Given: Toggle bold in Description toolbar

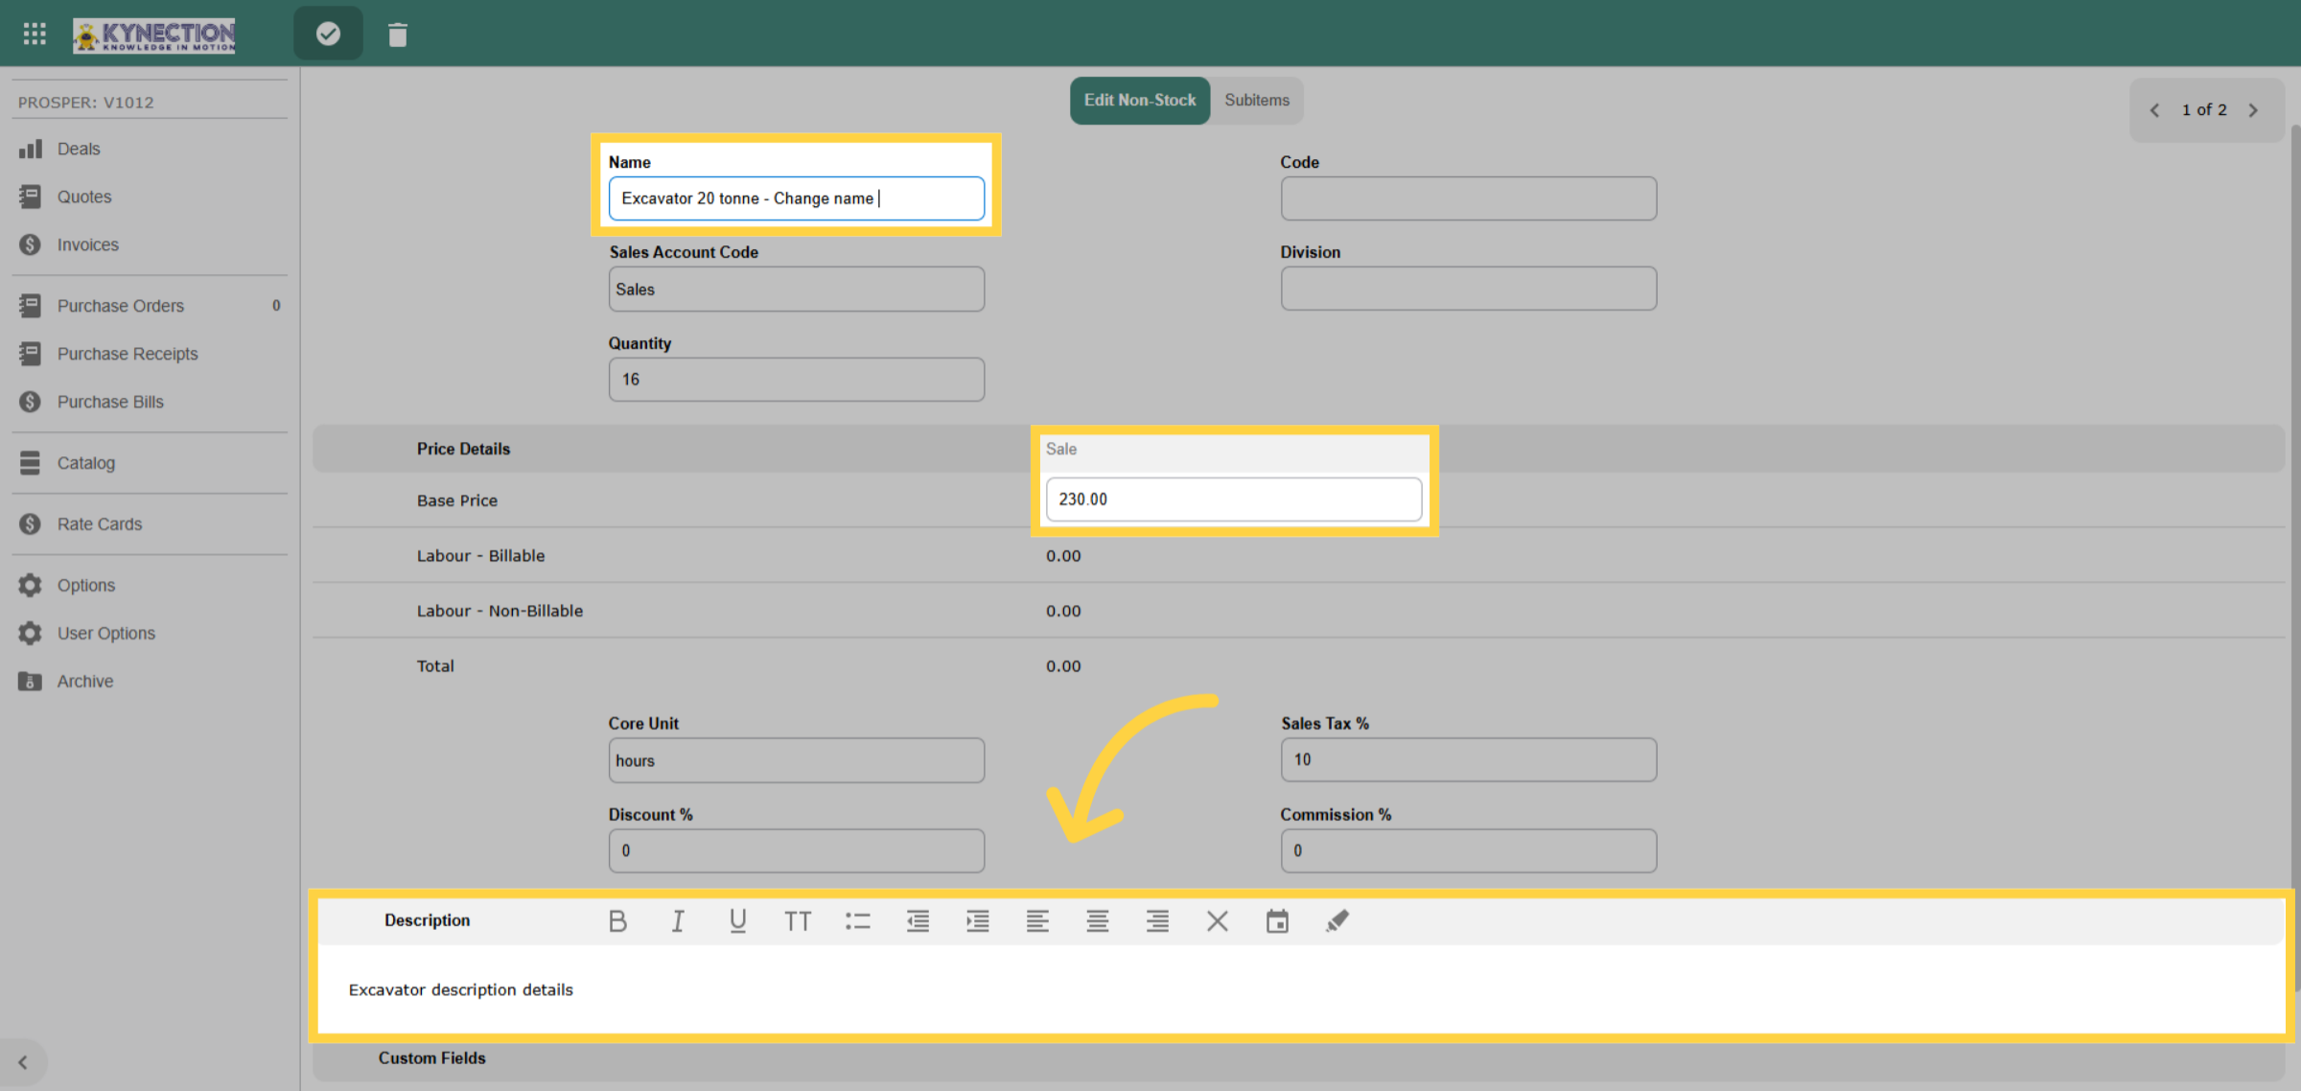Looking at the screenshot, I should (617, 921).
